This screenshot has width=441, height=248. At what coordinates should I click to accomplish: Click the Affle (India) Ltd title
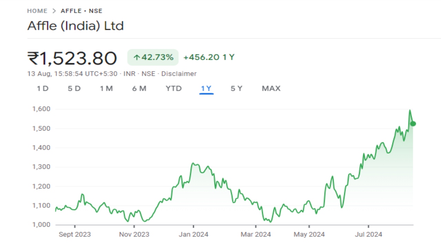tap(75, 26)
